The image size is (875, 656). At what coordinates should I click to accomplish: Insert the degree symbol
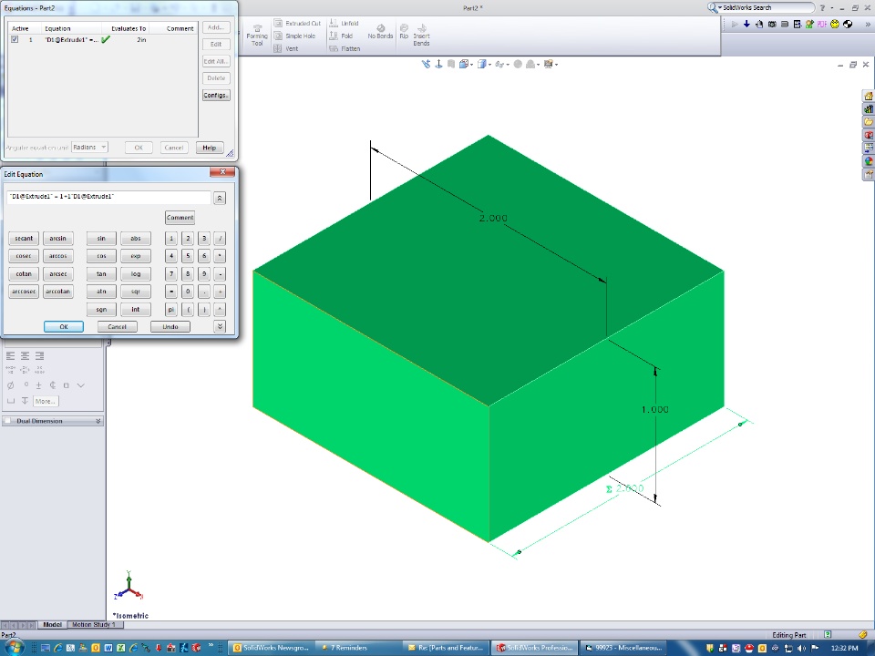point(26,384)
